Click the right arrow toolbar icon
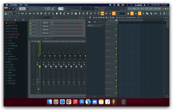173x110 pixels. (x=106, y=13)
